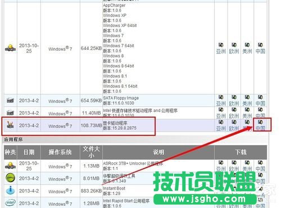Click 版本:15.28.8.2875 version text
The width and height of the screenshot is (281, 208).
[x=120, y=128]
